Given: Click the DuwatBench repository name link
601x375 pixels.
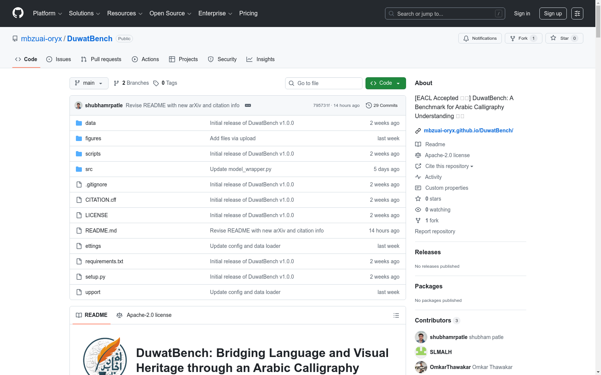Looking at the screenshot, I should 90,39.
